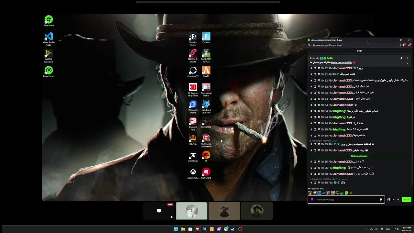Viewport: 414px width, 233px height.
Task: Select the PANICORE desktop icon
Action: [x=206, y=123]
